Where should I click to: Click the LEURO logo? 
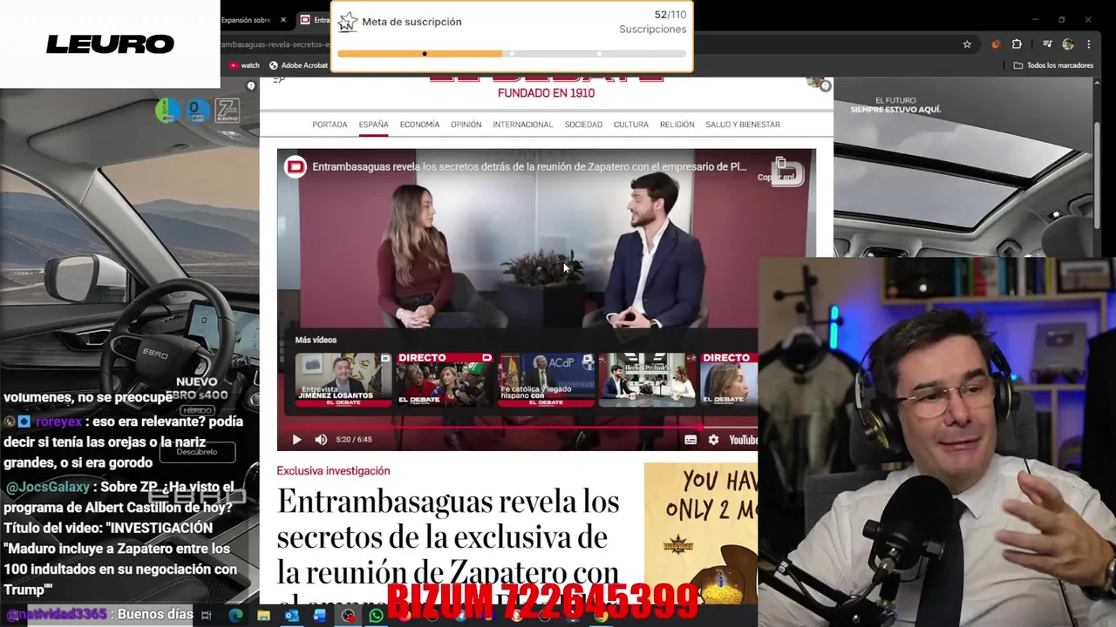point(110,44)
